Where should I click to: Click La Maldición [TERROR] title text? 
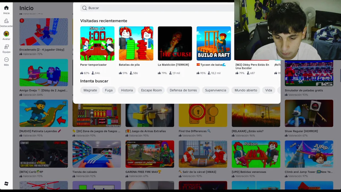pos(173,65)
